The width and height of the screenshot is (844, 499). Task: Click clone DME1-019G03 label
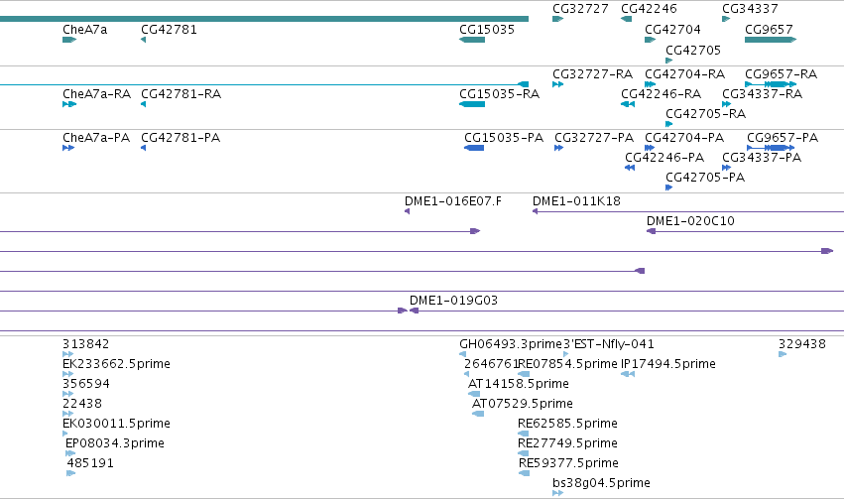click(453, 301)
